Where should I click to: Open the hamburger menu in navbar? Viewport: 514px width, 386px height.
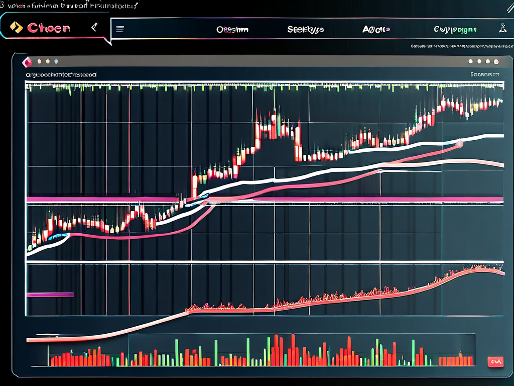pyautogui.click(x=120, y=29)
